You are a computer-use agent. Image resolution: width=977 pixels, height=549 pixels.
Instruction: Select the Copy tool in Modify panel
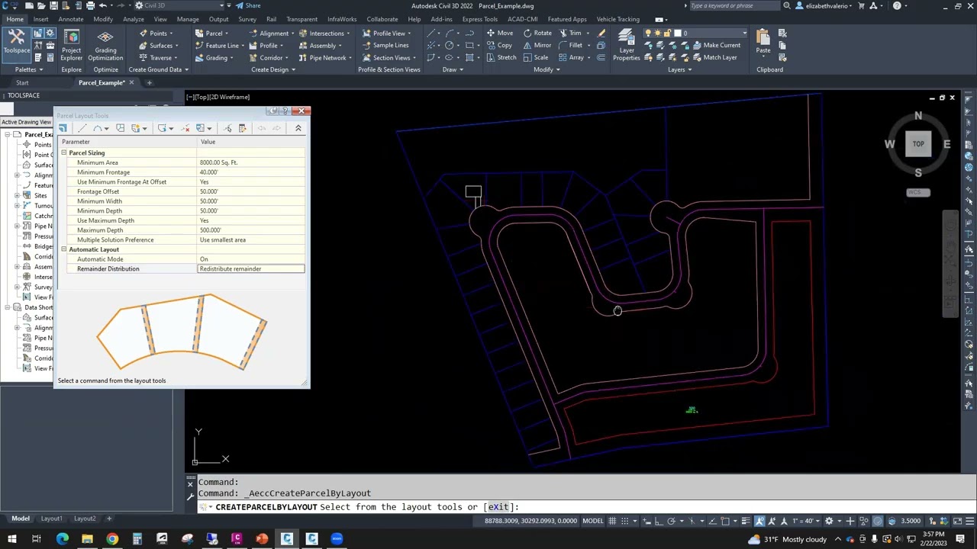pos(498,45)
